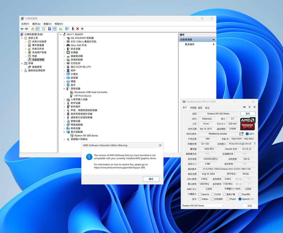Toggle the CUDA checkbox
The width and height of the screenshot is (283, 233).
click(213, 194)
